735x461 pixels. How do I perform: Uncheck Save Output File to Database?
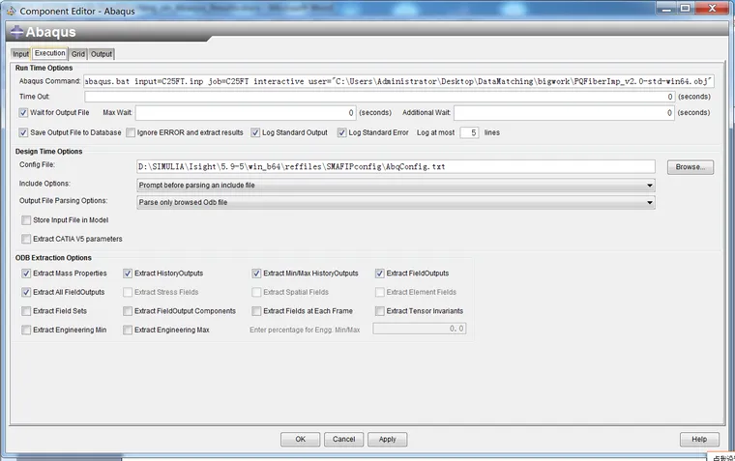pos(23,133)
